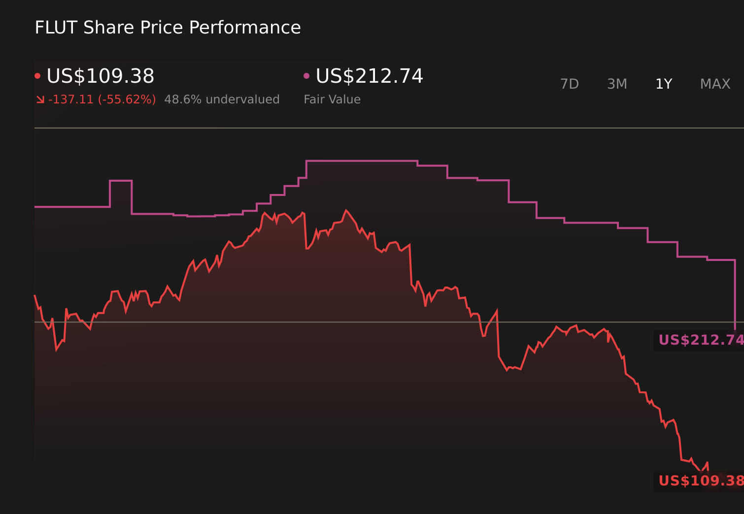Screen dimensions: 744x514
Task: Select the 3M time range
Action: tap(617, 84)
